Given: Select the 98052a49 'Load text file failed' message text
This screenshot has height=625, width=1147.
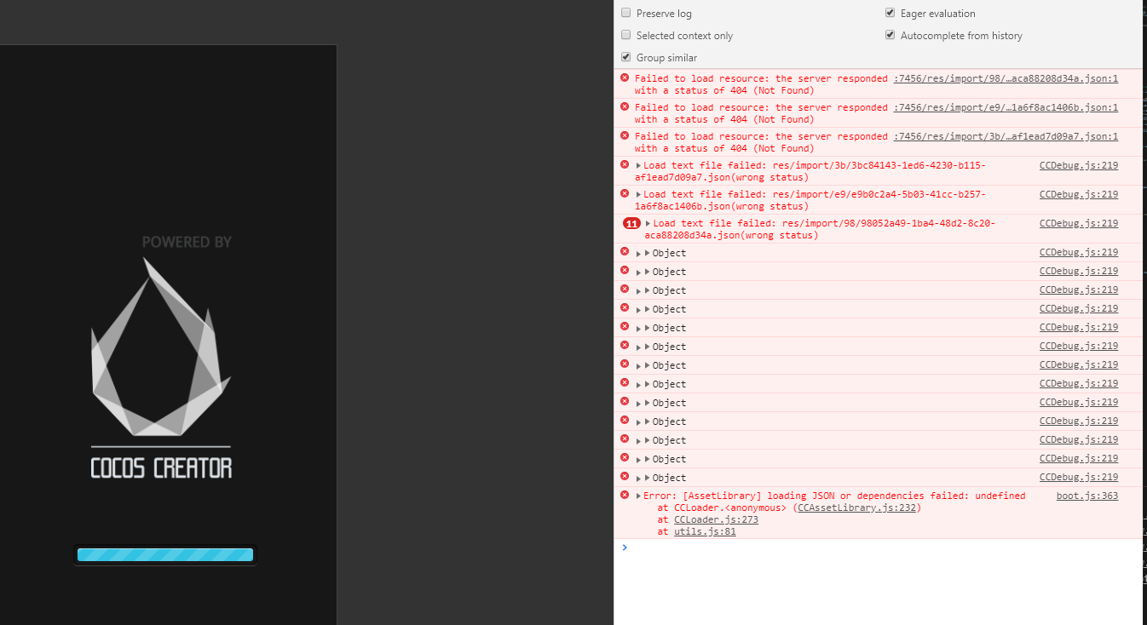Looking at the screenshot, I should pyautogui.click(x=820, y=229).
